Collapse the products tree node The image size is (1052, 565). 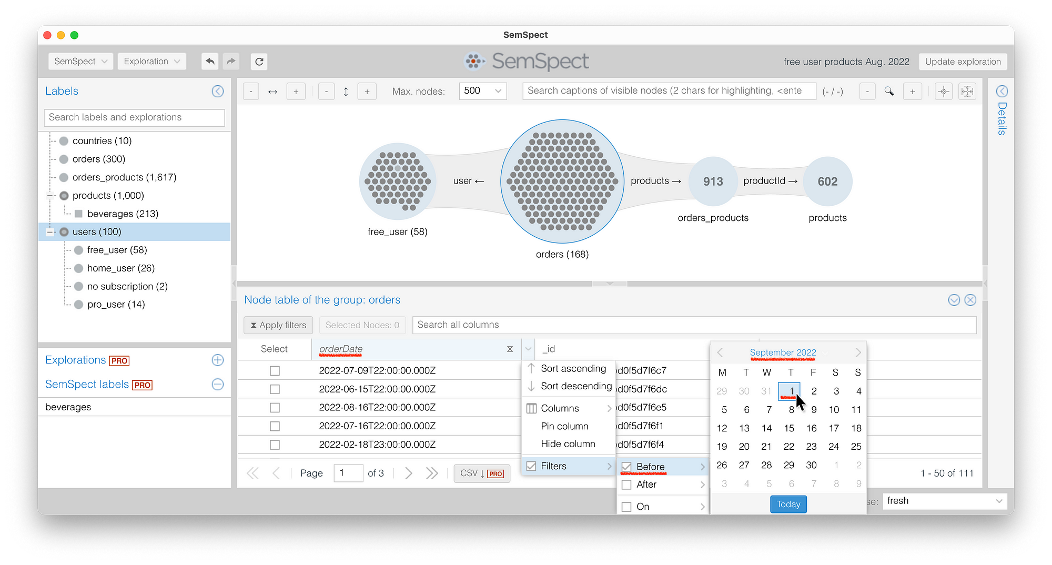[50, 196]
